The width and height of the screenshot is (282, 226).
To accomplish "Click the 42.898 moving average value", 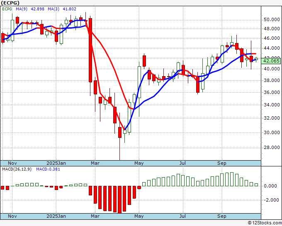I will (x=37, y=9).
